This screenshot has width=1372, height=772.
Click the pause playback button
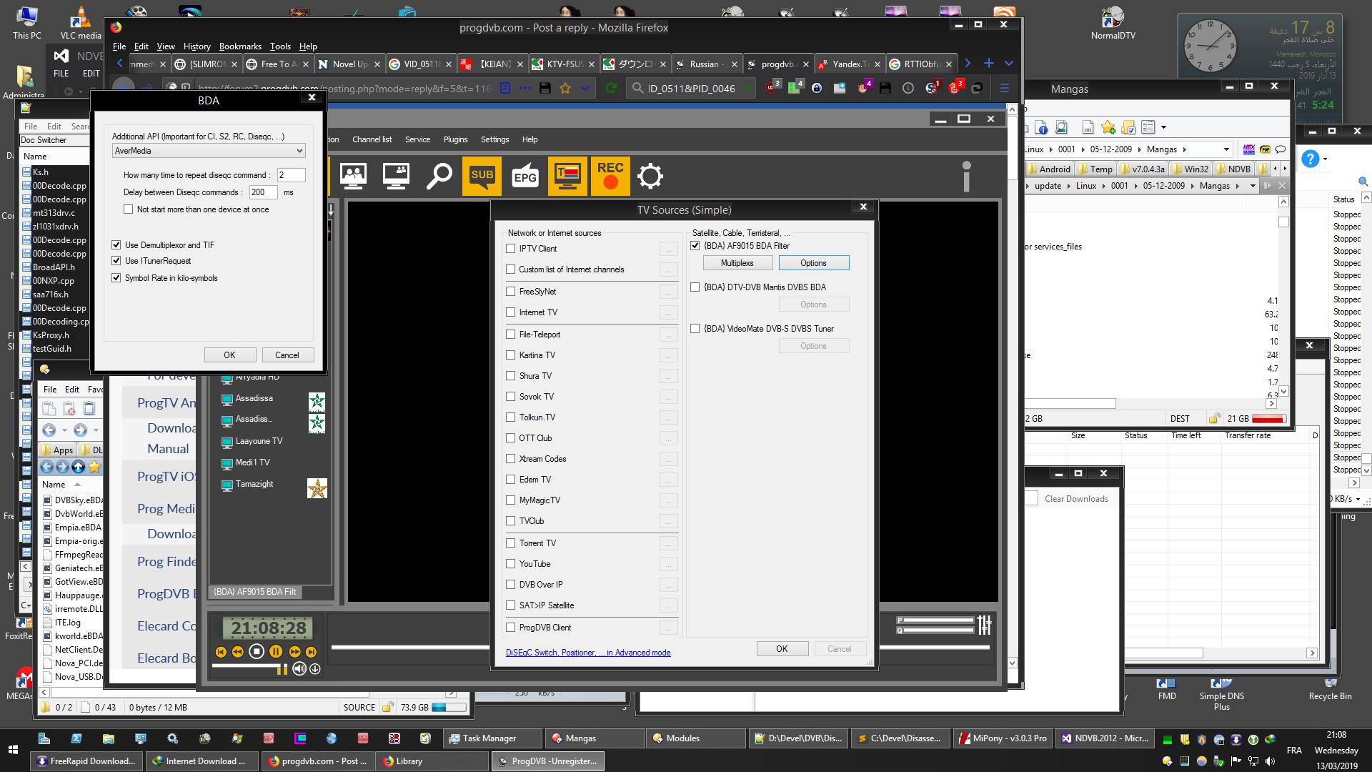[275, 651]
